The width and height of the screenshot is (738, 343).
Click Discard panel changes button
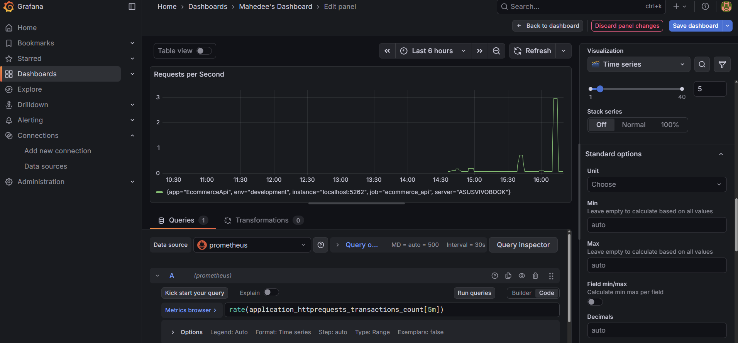pos(627,26)
